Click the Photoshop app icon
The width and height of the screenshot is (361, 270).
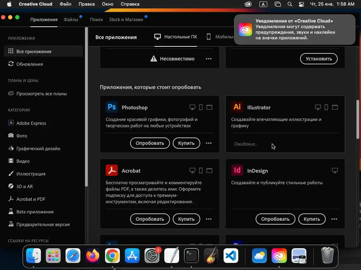point(112,107)
